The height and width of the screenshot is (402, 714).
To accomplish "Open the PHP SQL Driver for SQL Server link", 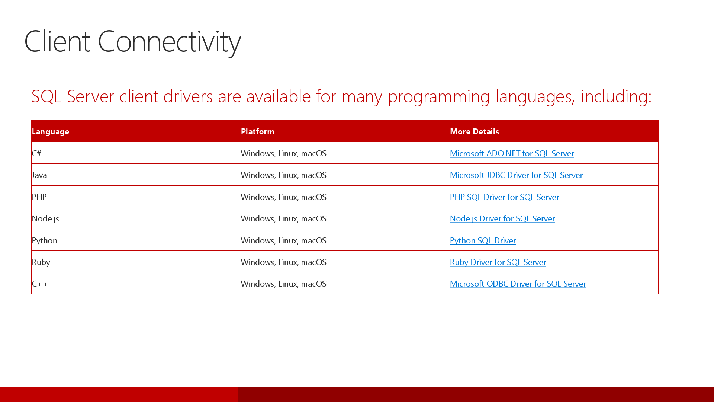I will tap(504, 197).
